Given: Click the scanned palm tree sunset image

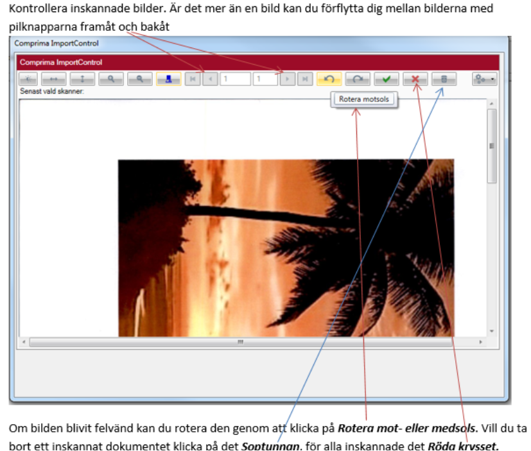Looking at the screenshot, I should (286, 247).
